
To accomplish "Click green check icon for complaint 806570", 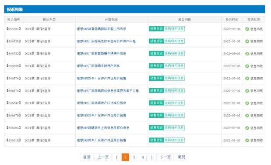I will (x=247, y=91).
